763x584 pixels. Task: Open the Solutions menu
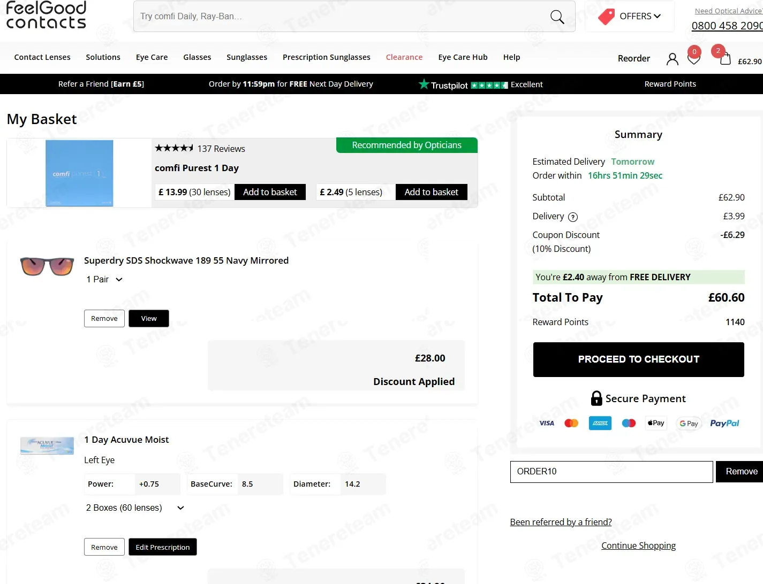point(103,57)
